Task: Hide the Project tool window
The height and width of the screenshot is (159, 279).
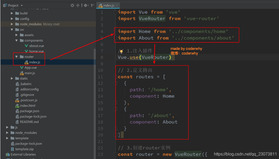Action: tap(93, 5)
